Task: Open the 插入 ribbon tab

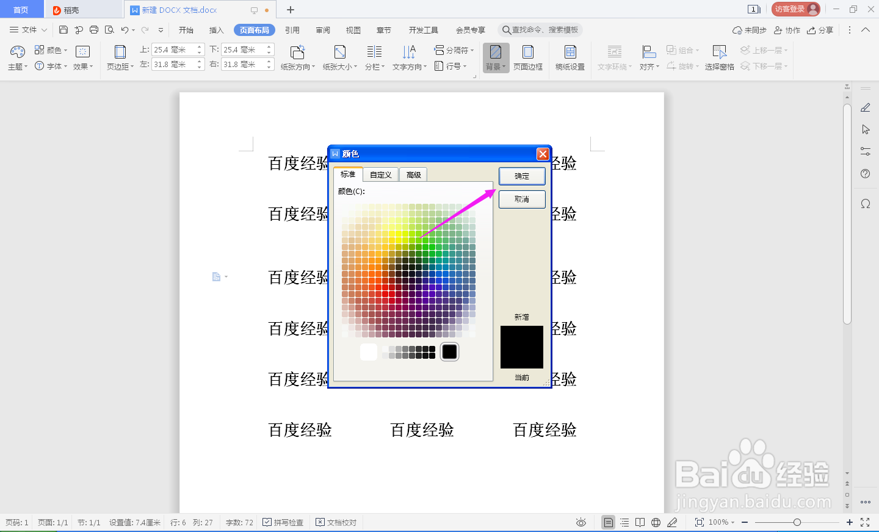Action: pos(217,30)
